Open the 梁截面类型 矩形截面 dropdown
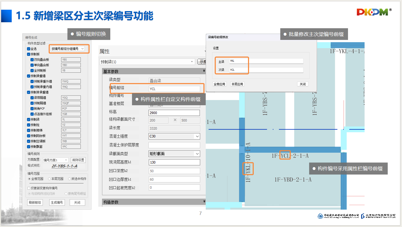Image resolution: width=402 pixels, height=227 pixels. [x=197, y=154]
